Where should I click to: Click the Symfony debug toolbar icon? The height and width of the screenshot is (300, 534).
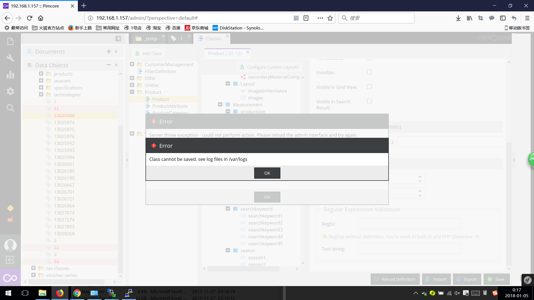pos(528,280)
